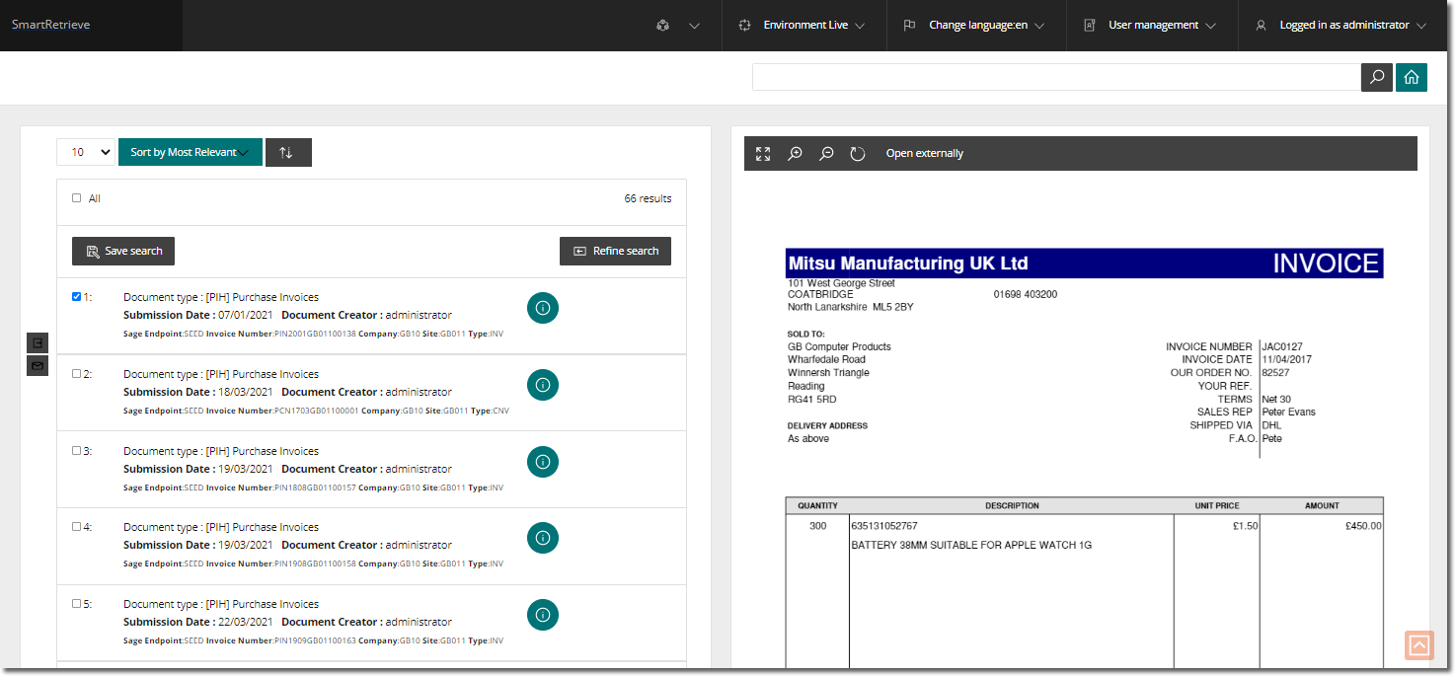Image resolution: width=1455 pixels, height=676 pixels.
Task: Click the Refine search button
Action: [x=615, y=252]
